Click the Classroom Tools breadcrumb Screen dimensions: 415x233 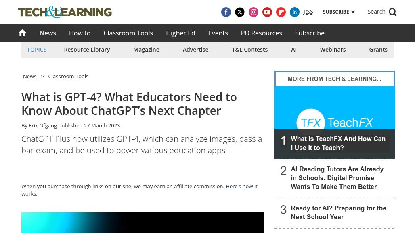(68, 76)
